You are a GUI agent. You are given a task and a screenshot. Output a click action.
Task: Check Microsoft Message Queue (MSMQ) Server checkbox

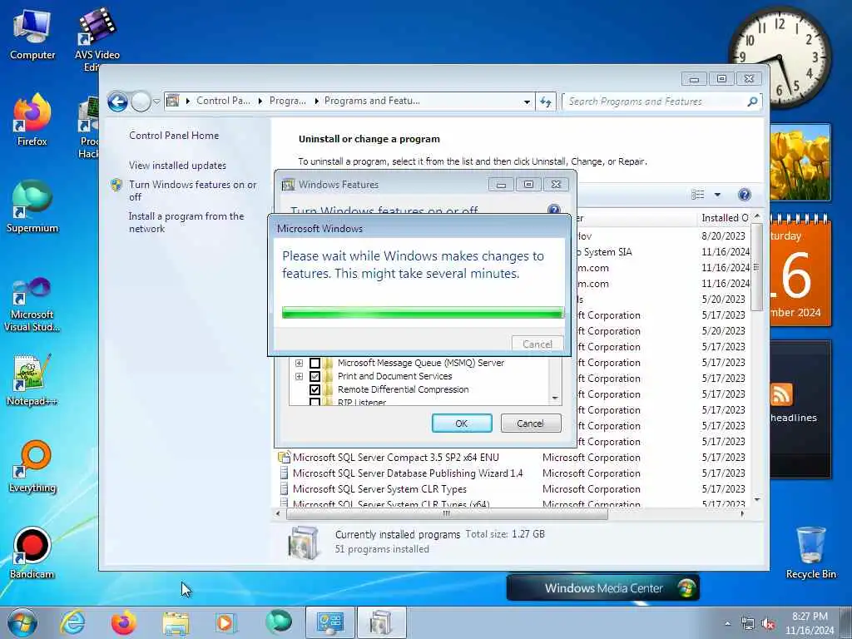point(315,363)
